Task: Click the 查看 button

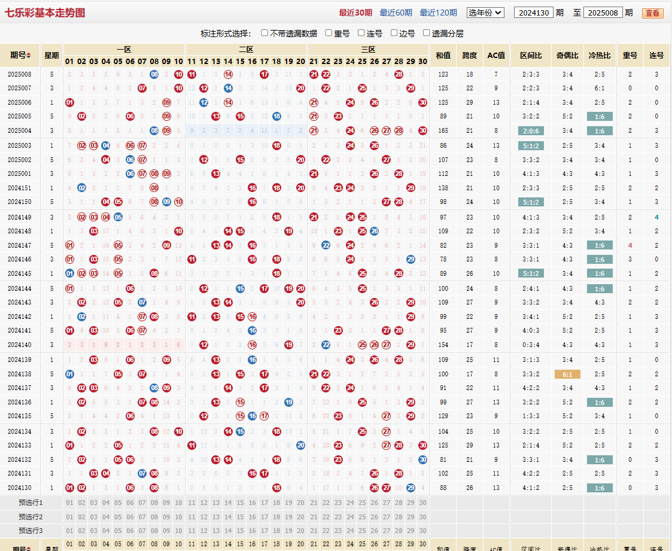Action: (x=652, y=13)
